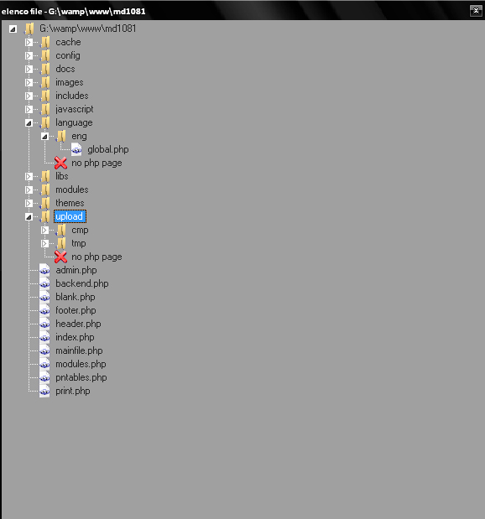The image size is (485, 519).
Task: Click the red X icon under upload
Action: tap(60, 257)
